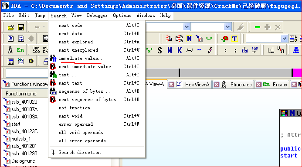This screenshot has height=167, width=302.
Task: Click the gray X toolbar icon
Action: click(x=278, y=27)
